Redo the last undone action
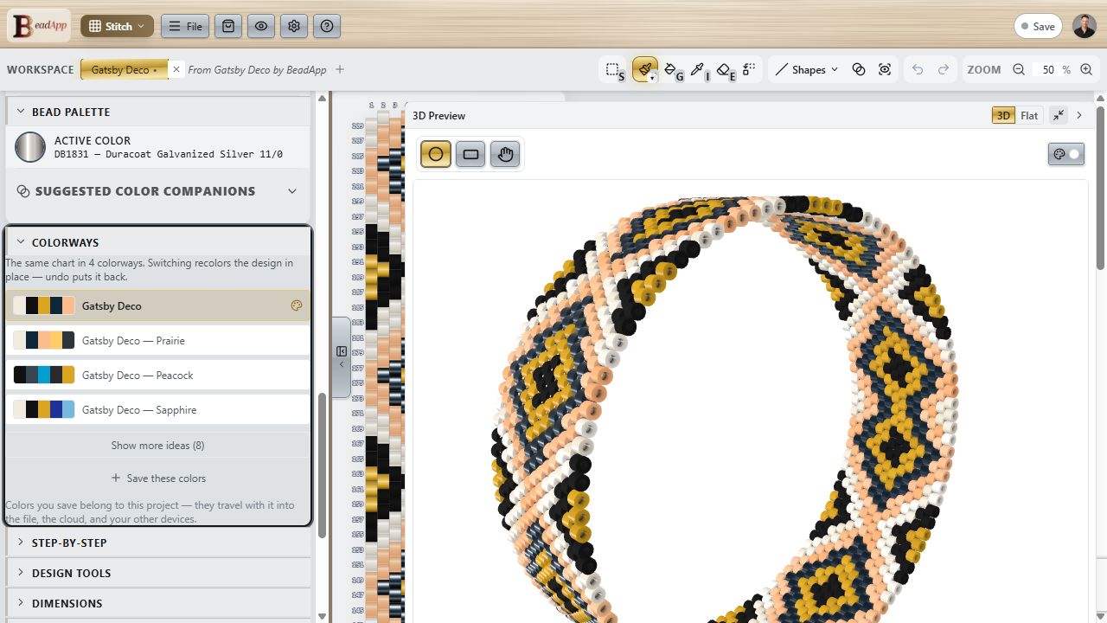The width and height of the screenshot is (1107, 623). point(944,69)
